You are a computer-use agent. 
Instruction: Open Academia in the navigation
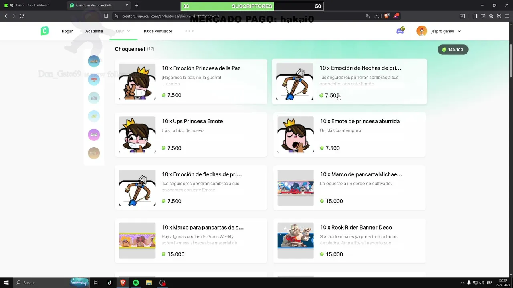pyautogui.click(x=94, y=31)
